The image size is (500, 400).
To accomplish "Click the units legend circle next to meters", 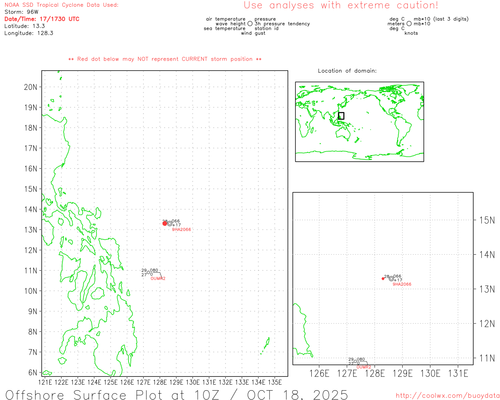I will coord(409,24).
